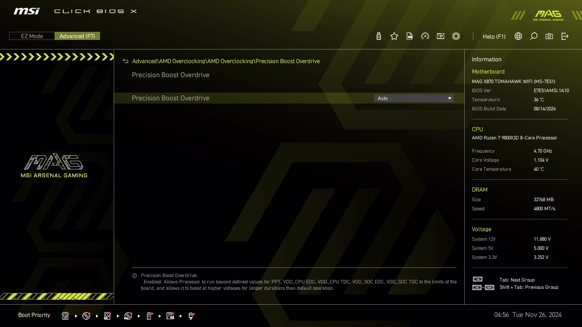The width and height of the screenshot is (582, 327).
Task: Click Shift + Tab: Previous Group hint
Action: coord(529,287)
